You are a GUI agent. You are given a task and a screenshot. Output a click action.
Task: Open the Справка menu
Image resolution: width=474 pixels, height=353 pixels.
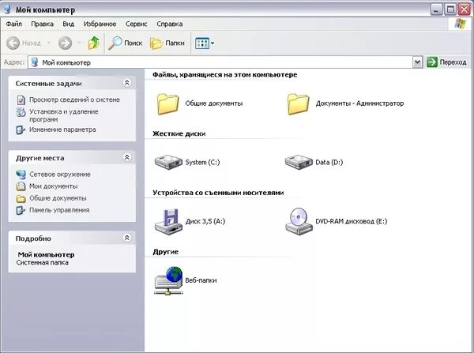170,24
